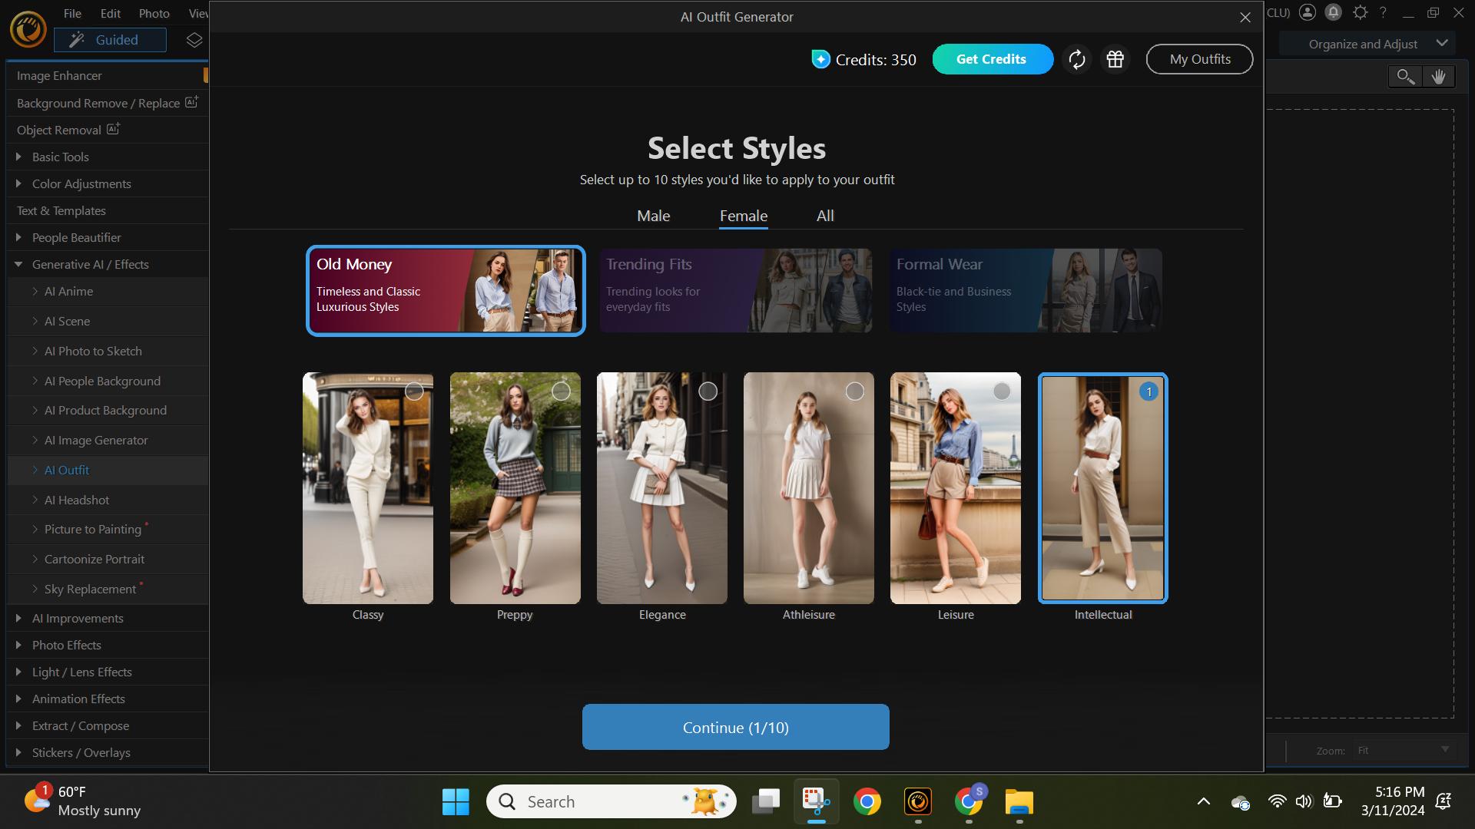This screenshot has height=829, width=1475.
Task: Open Picture to Painting tool
Action: click(108, 530)
